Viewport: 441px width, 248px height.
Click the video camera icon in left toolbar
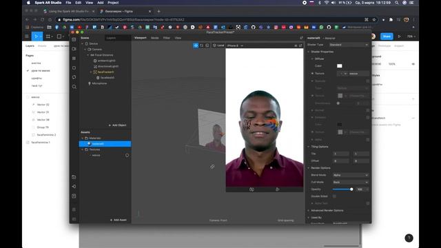tap(74, 49)
